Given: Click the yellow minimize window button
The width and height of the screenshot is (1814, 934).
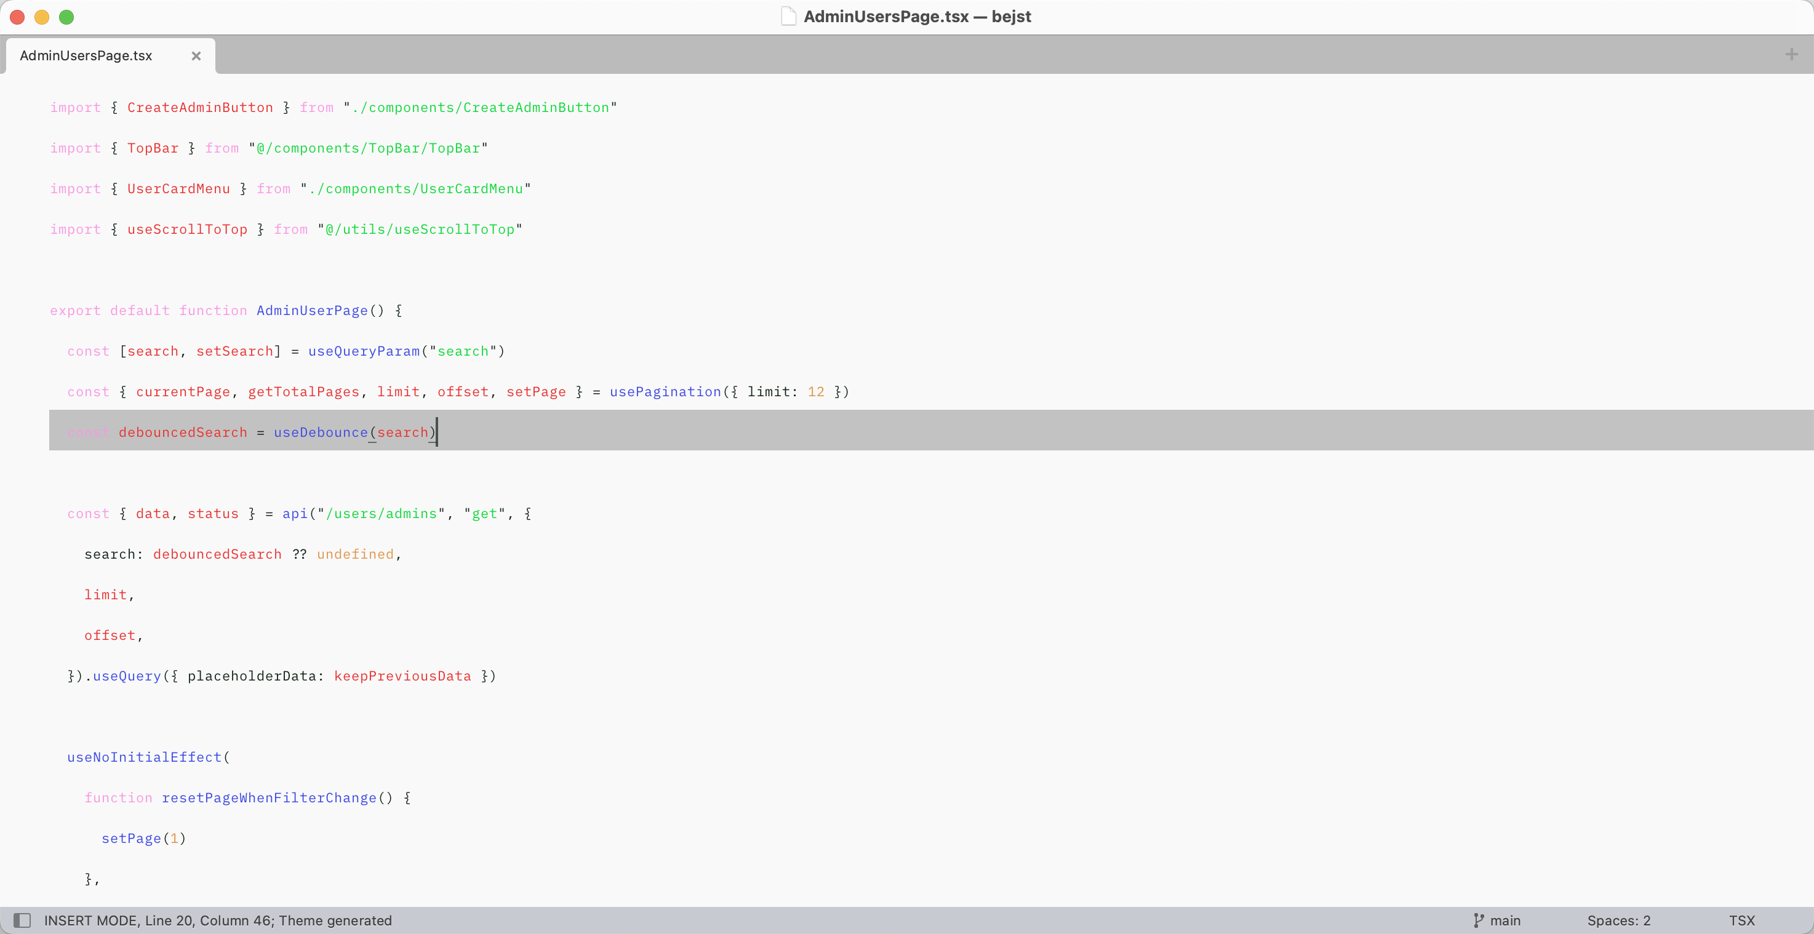Looking at the screenshot, I should tap(42, 17).
